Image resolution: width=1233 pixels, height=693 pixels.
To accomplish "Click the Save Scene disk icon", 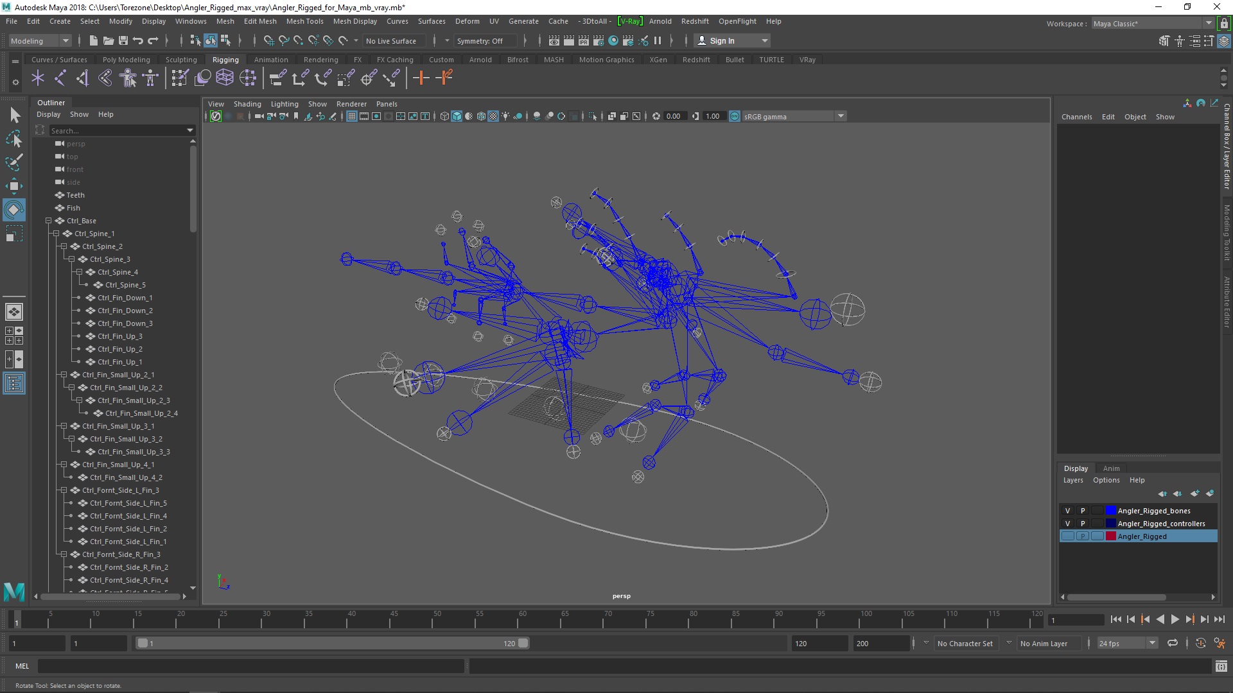I will pos(123,40).
